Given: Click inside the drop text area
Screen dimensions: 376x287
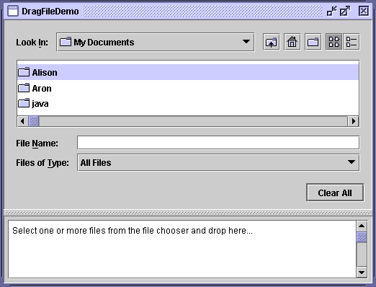Looking at the screenshot, I should [x=182, y=250].
